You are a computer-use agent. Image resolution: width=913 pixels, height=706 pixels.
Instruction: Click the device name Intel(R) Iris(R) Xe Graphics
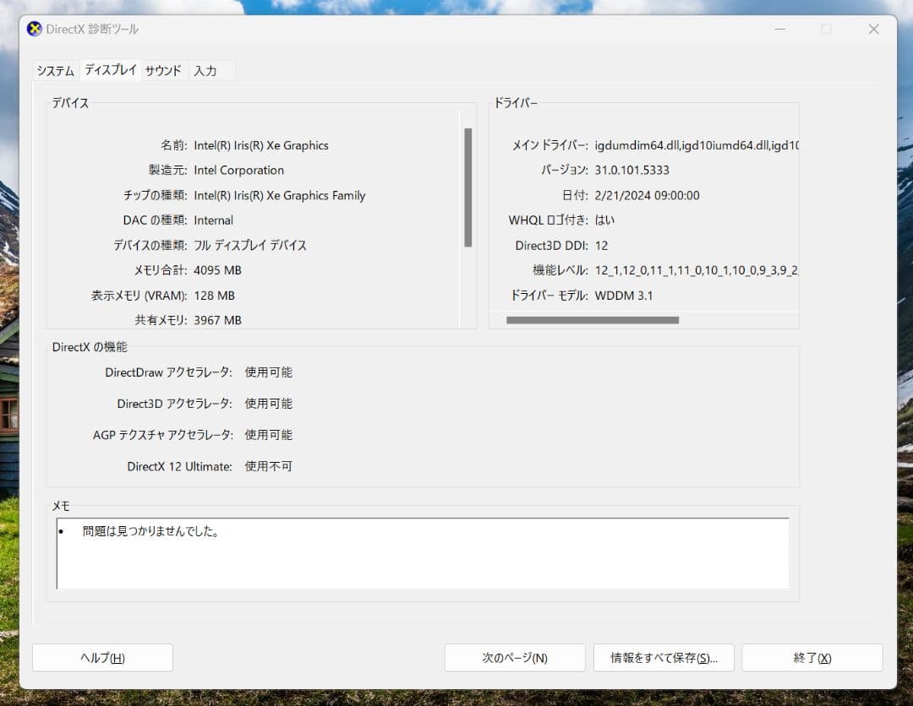[x=261, y=145]
